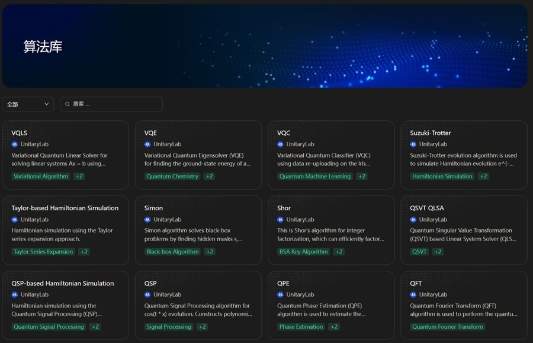533x343 pixels.
Task: Click UnitaryLab logo icon on VQE card
Action: coord(147,144)
